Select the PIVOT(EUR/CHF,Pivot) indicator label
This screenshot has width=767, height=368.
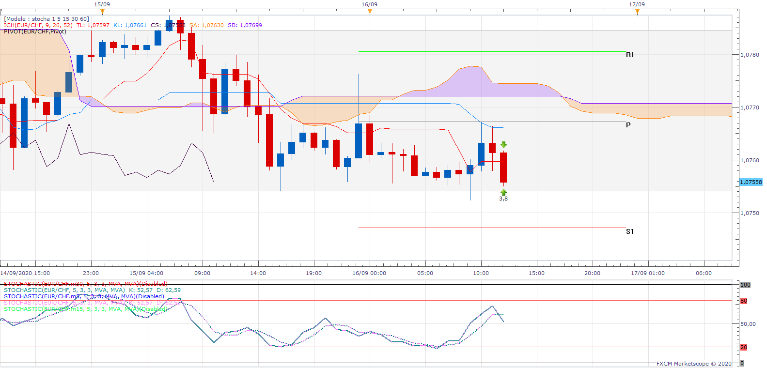[35, 31]
